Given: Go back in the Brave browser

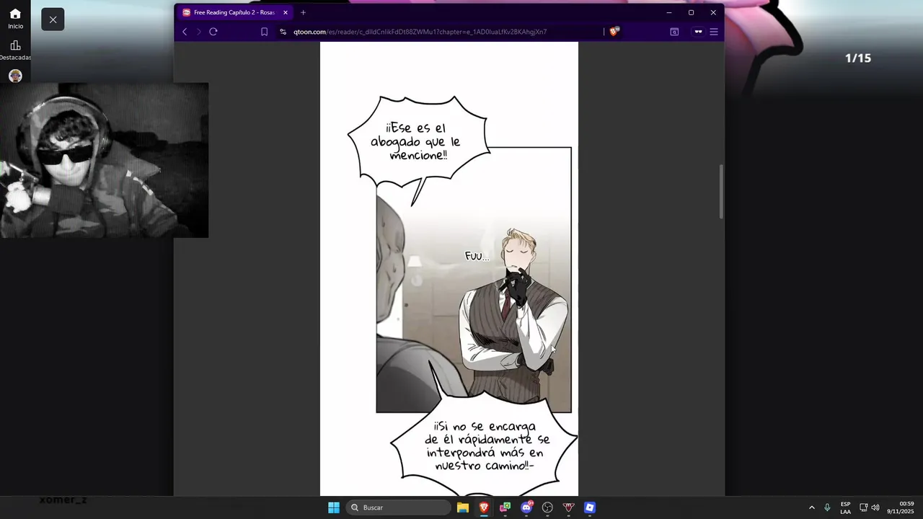Looking at the screenshot, I should [185, 32].
